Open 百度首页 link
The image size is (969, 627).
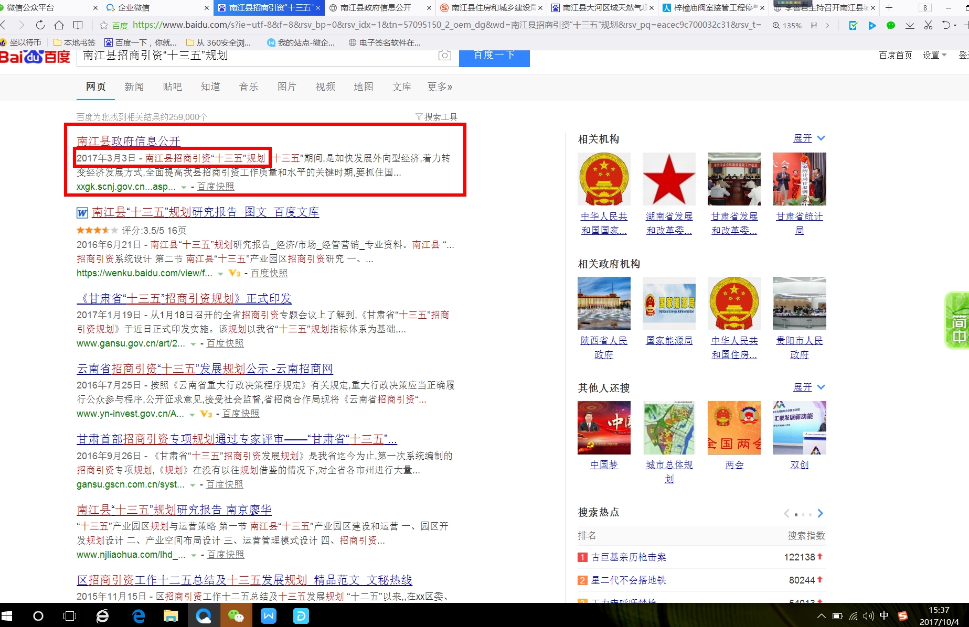pos(896,55)
